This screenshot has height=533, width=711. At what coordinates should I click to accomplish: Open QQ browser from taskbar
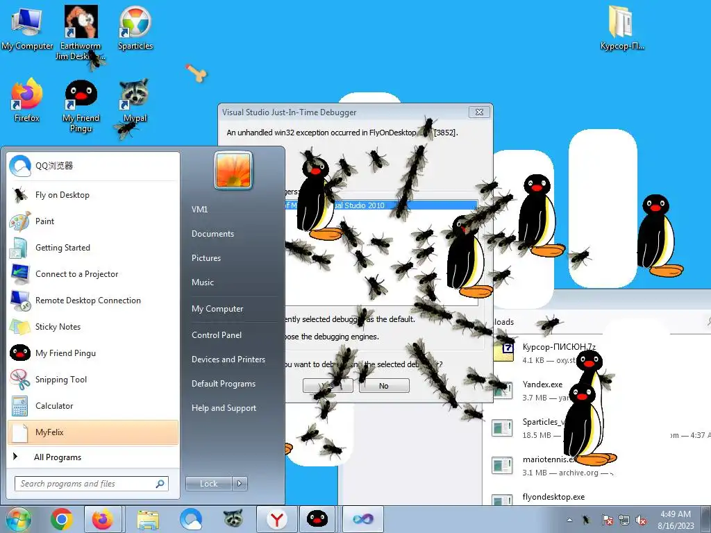click(191, 519)
